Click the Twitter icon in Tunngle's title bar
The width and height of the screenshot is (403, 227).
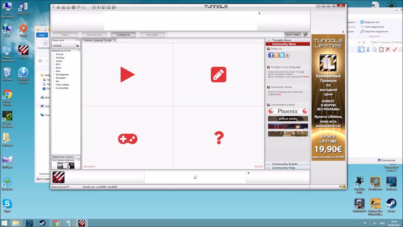pos(99,7)
